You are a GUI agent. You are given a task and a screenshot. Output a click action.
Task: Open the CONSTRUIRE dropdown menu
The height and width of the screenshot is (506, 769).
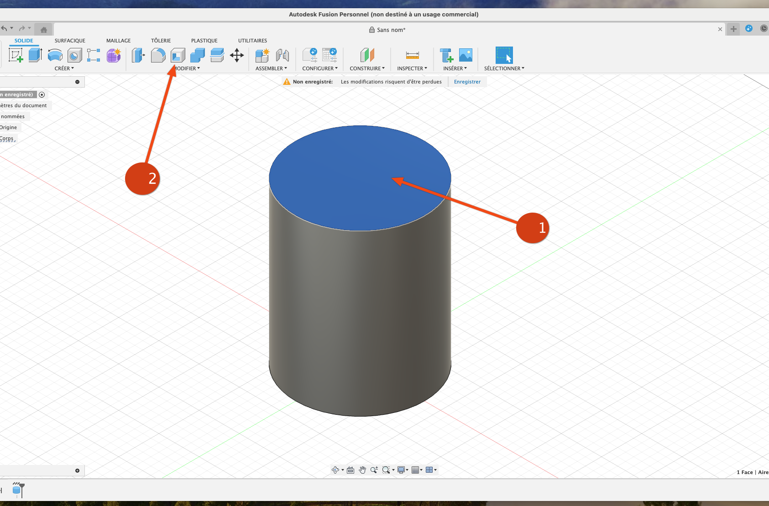tap(367, 68)
